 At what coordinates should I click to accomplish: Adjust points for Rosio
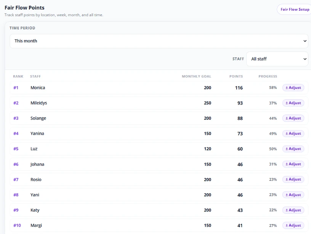[x=293, y=179]
